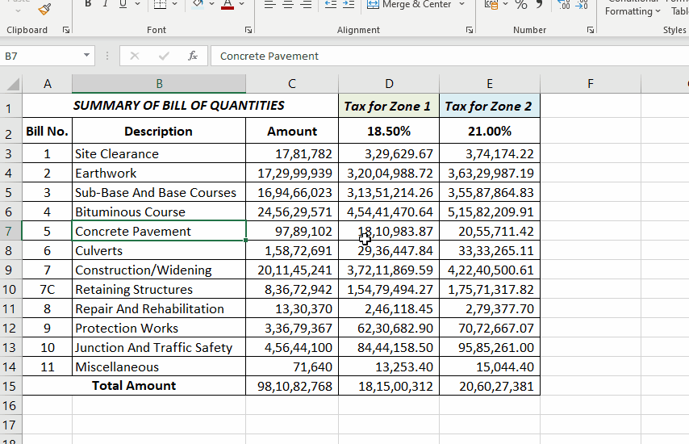Screen dimensions: 689x444
Task: Open the Font settings dialog launcher
Action: tap(248, 30)
